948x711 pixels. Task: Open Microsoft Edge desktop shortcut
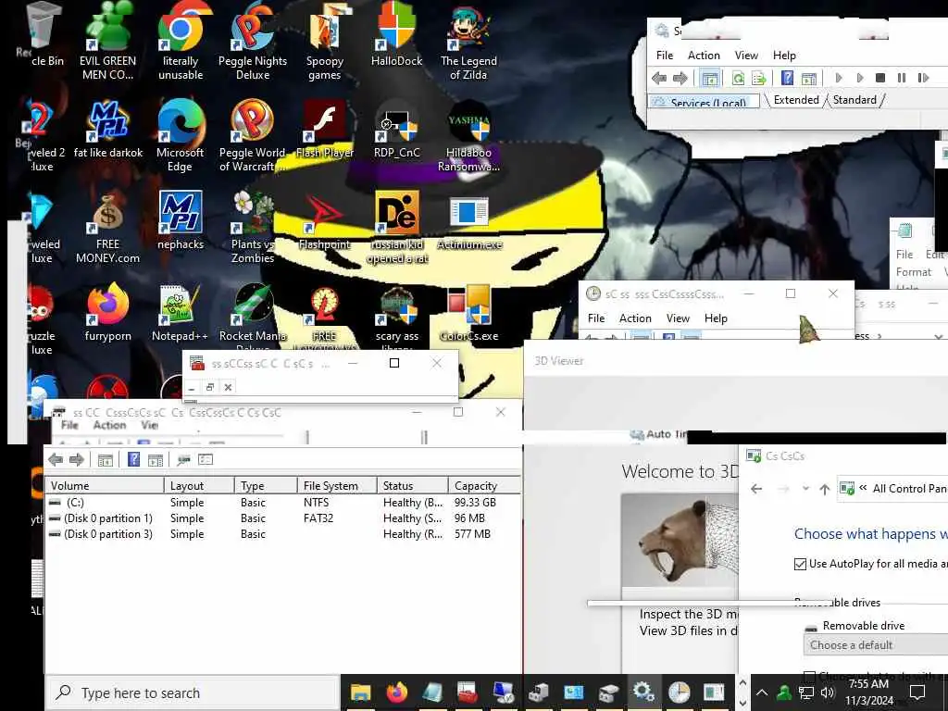pos(181,134)
